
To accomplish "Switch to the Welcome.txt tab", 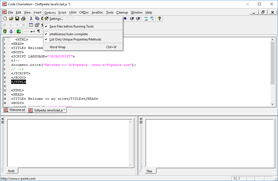I will click(15, 110).
